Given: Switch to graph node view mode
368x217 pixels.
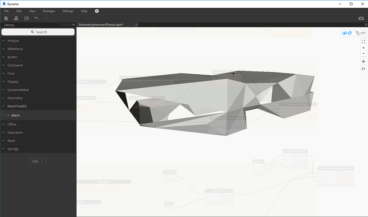Looking at the screenshot, I should point(360,33).
